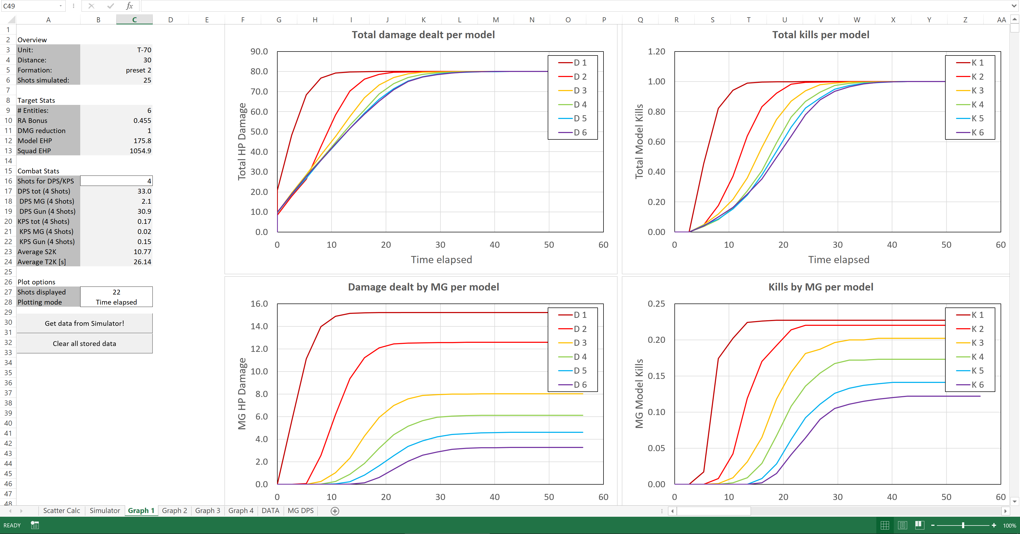Click the Cancel entry X icon

pyautogui.click(x=91, y=6)
